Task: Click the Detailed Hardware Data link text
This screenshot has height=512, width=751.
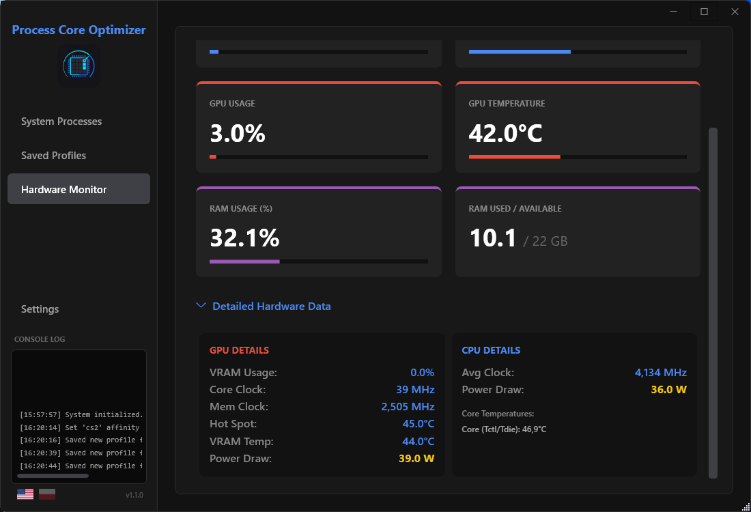Action: (x=272, y=306)
